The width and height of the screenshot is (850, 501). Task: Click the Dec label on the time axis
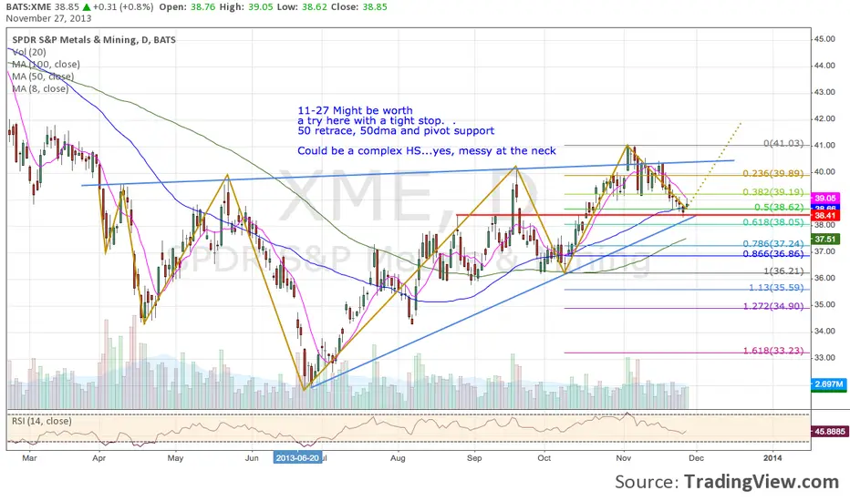click(x=696, y=458)
